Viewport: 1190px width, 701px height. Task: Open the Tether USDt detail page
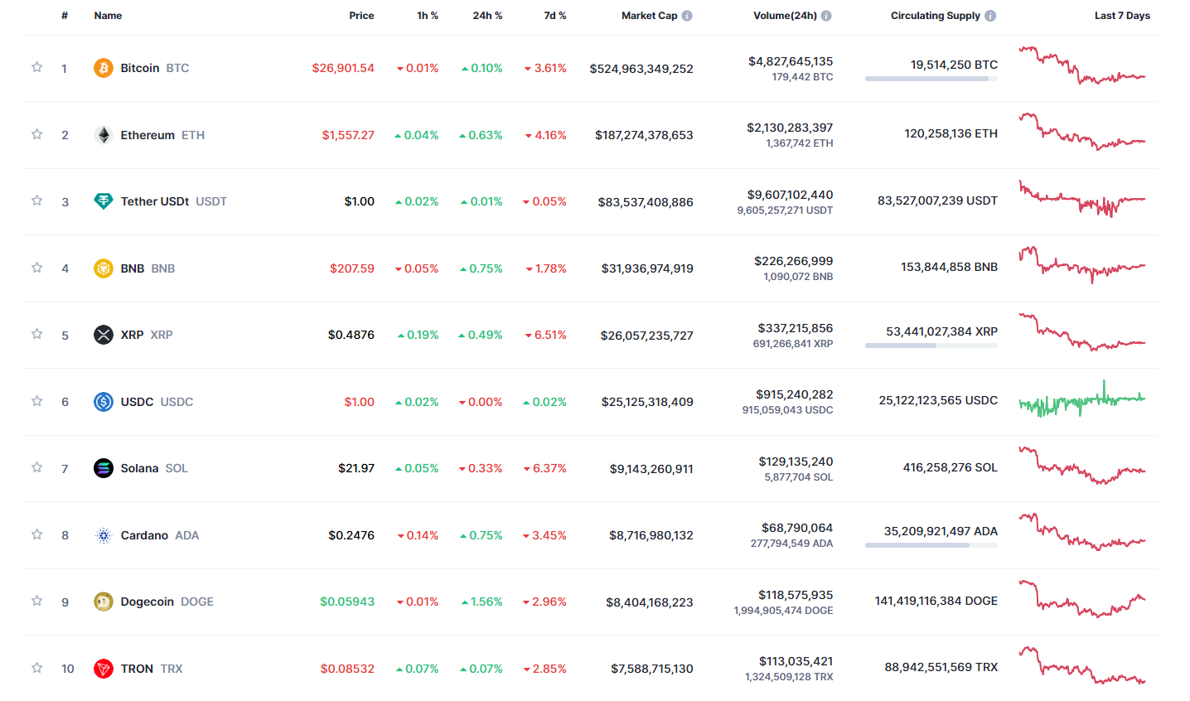[x=174, y=201]
